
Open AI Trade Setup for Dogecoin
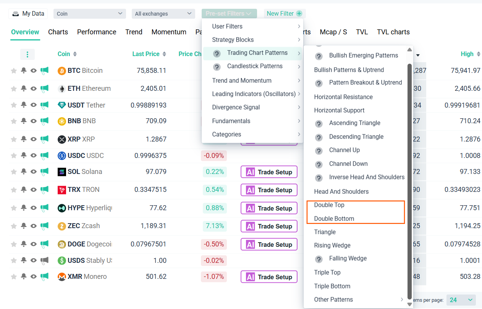[x=269, y=245]
